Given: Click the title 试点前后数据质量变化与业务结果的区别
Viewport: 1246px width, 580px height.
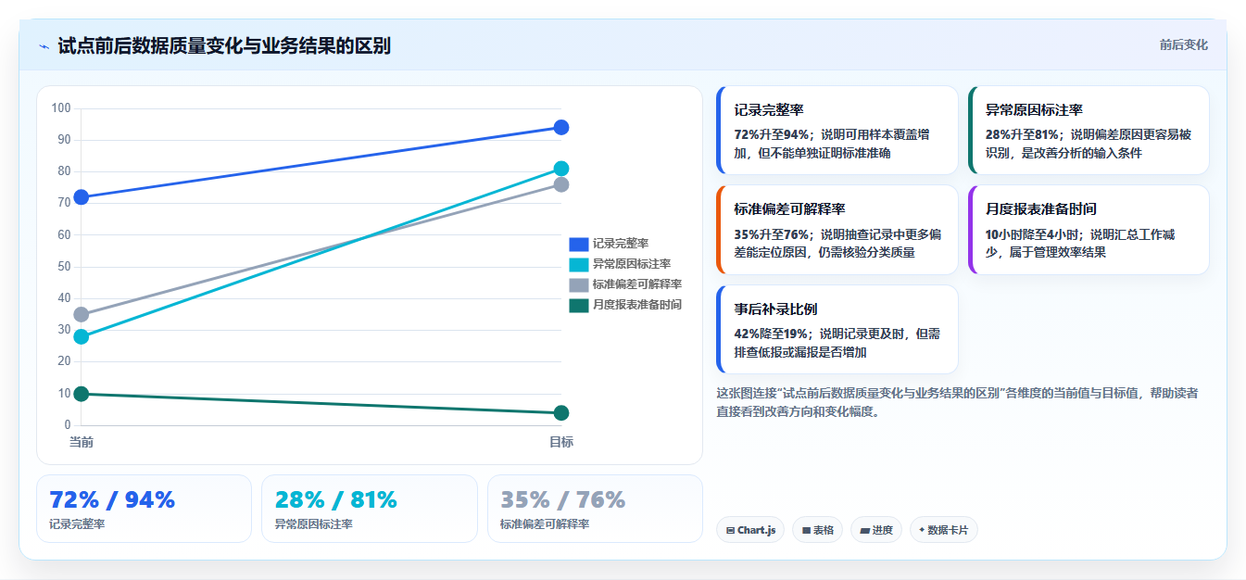Looking at the screenshot, I should click(x=223, y=45).
